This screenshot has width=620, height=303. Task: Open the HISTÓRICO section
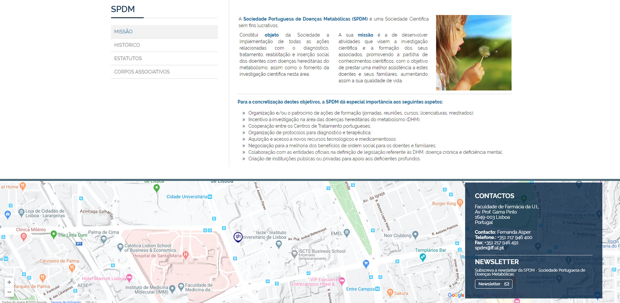pyautogui.click(x=164, y=45)
